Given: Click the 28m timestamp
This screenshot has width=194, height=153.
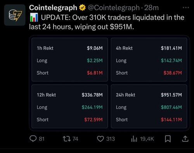Looking at the screenshot, I should (x=151, y=8).
